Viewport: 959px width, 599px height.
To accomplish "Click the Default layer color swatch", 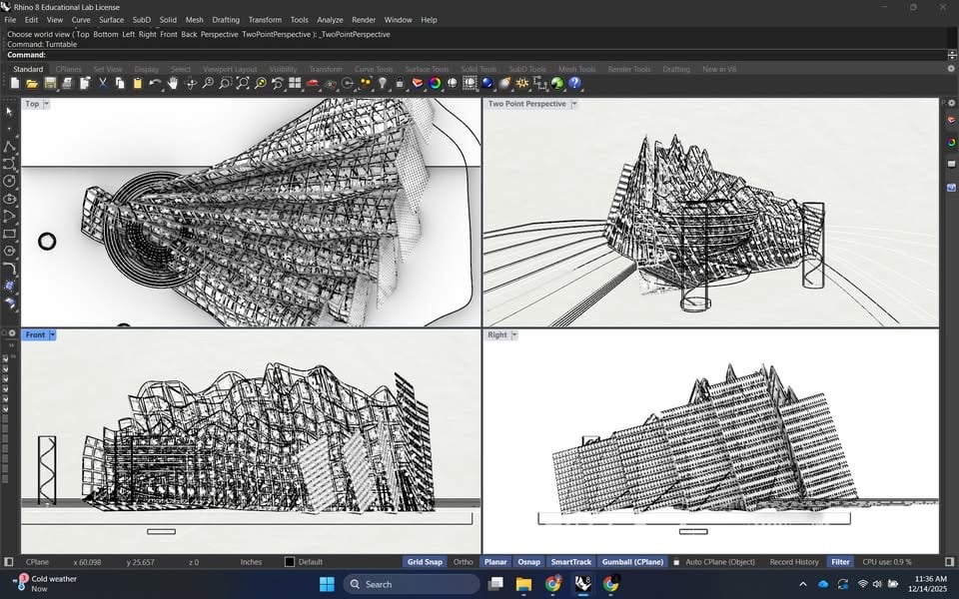I will tap(290, 562).
